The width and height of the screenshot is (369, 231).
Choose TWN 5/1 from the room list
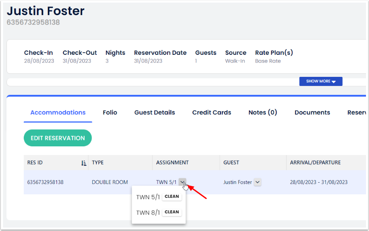point(148,197)
